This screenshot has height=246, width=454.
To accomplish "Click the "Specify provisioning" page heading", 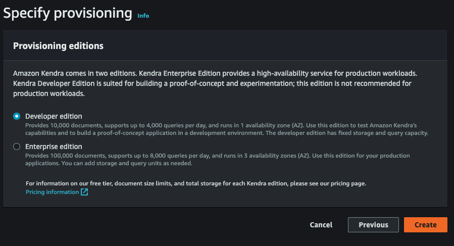I will 68,13.
